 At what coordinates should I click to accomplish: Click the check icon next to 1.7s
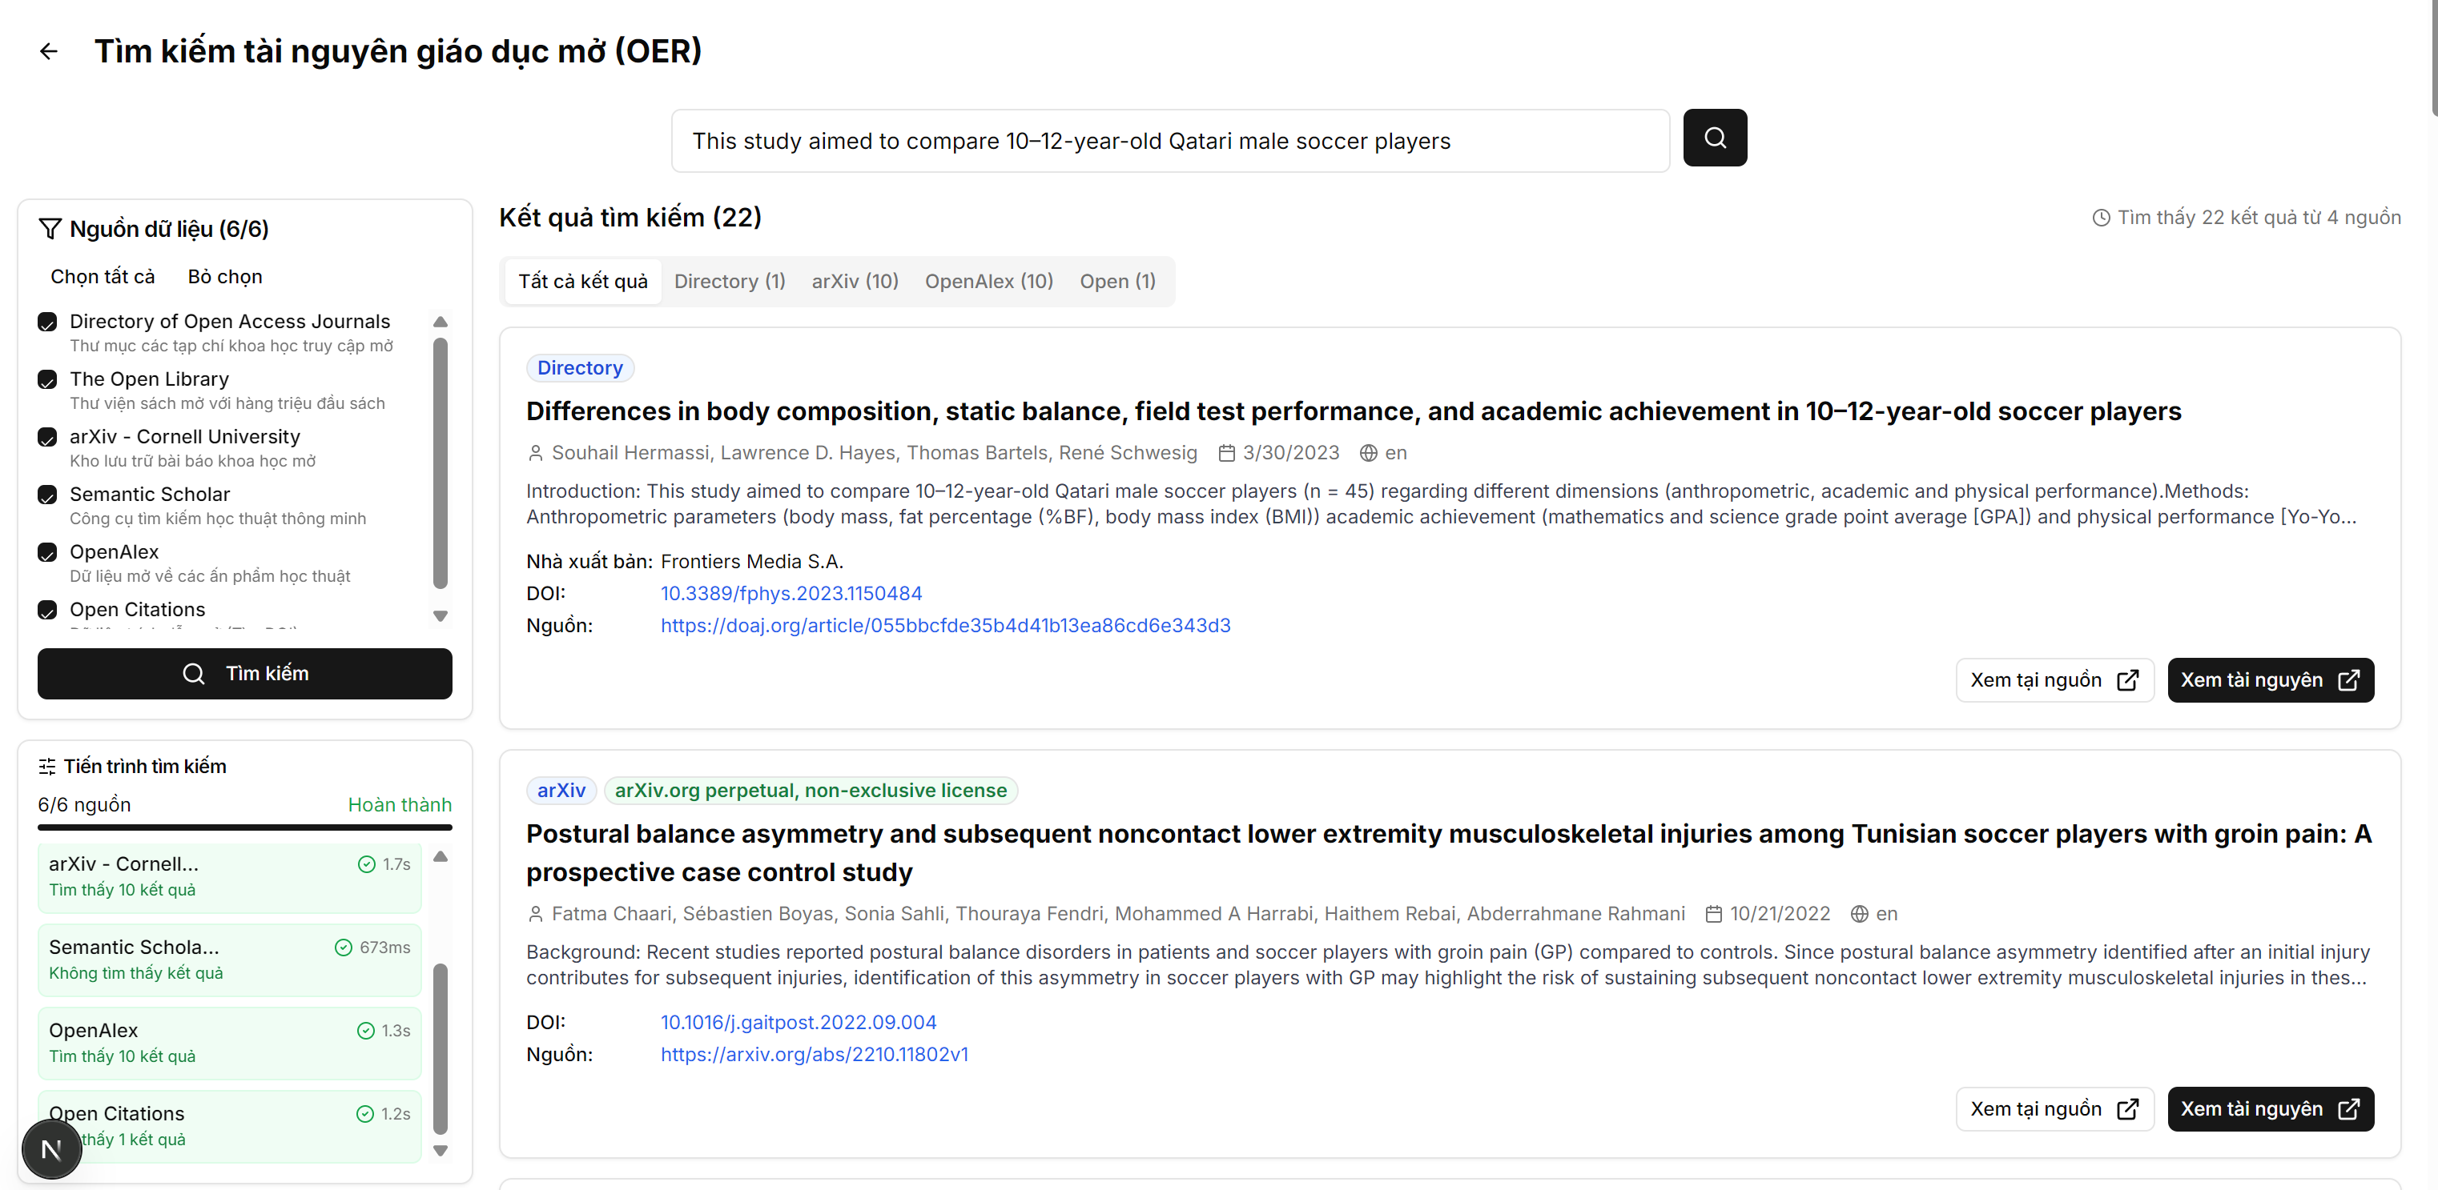pos(366,864)
